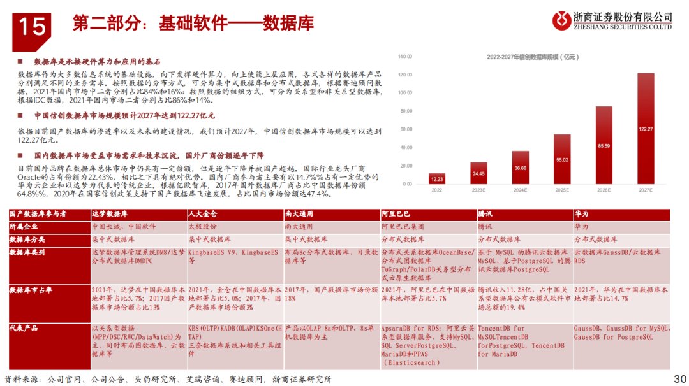Click the 阿里巴巴 column header
The image size is (689, 386).
coord(394,213)
